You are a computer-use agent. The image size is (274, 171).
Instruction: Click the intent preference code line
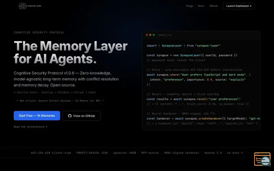click(x=198, y=80)
